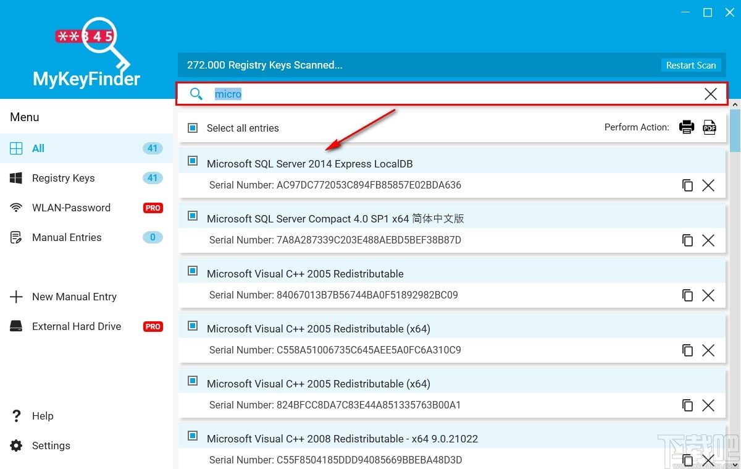Select the print icon to print results
The image size is (741, 469).
pos(687,127)
